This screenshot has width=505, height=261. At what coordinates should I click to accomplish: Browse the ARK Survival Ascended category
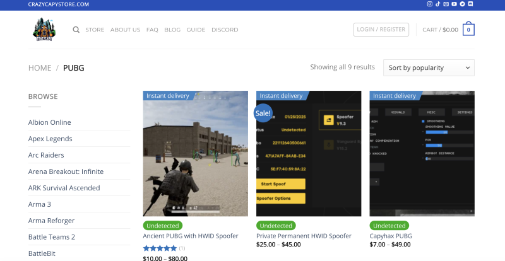[64, 188]
